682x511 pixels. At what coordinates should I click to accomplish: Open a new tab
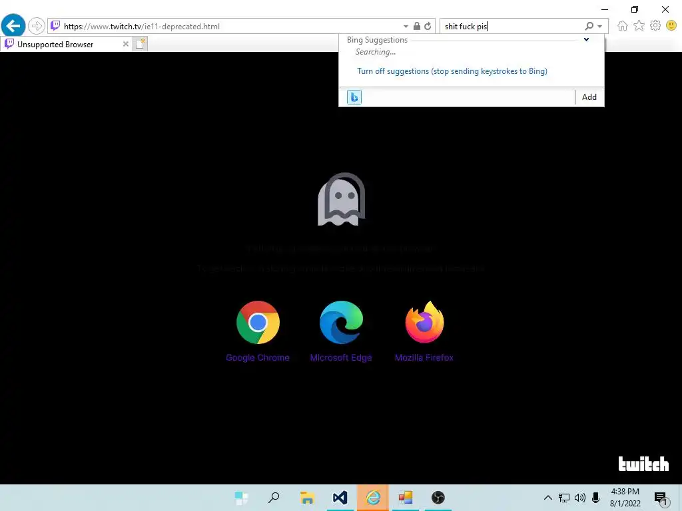point(140,44)
